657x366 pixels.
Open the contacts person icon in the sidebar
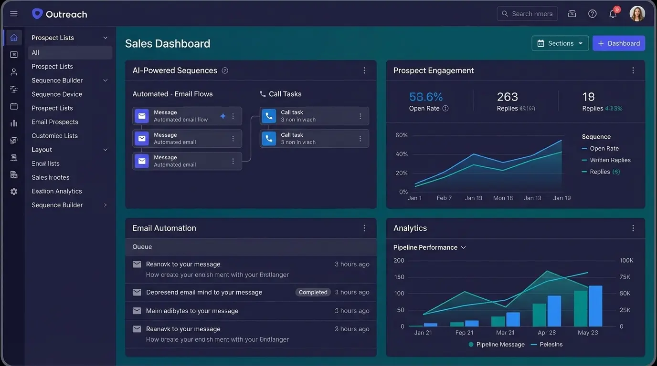click(x=13, y=71)
